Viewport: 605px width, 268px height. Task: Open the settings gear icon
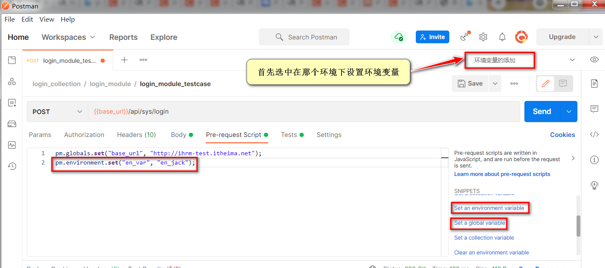pyautogui.click(x=483, y=37)
